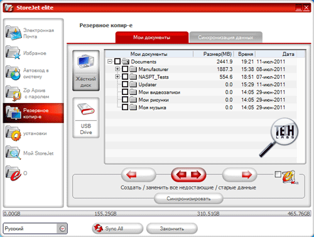Expand the Manufacturer tree node

[x=117, y=69]
